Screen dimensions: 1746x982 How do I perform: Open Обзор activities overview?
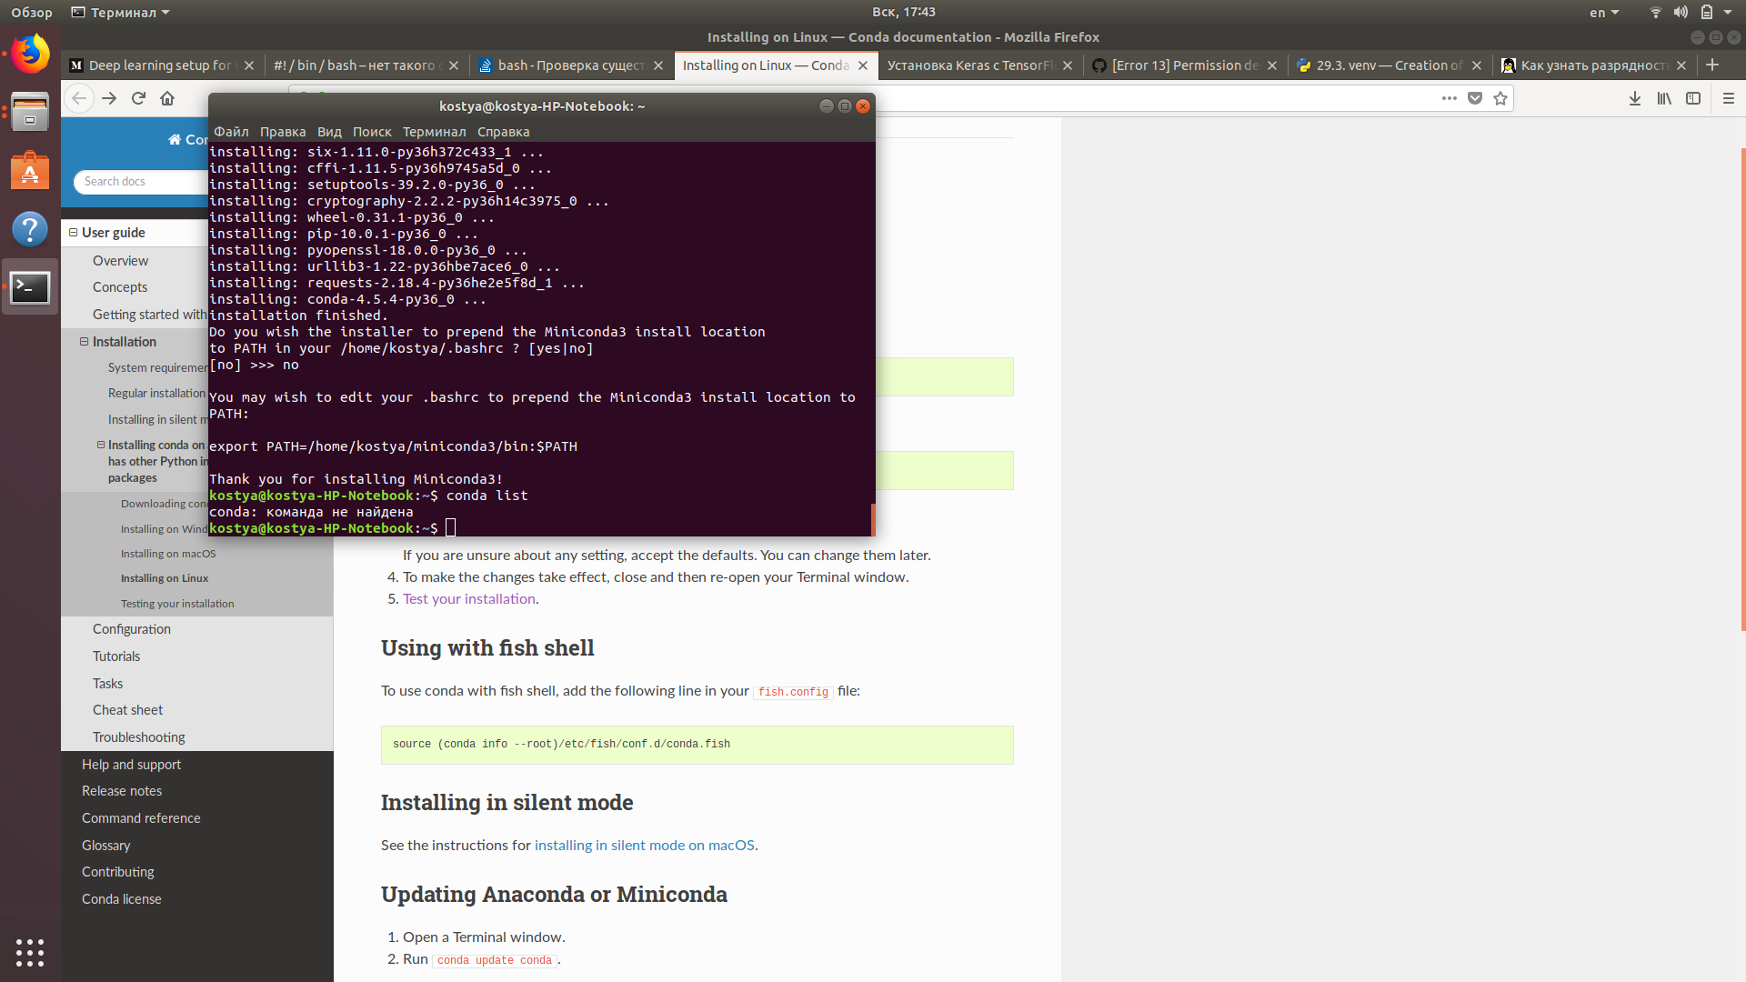pos(32,12)
